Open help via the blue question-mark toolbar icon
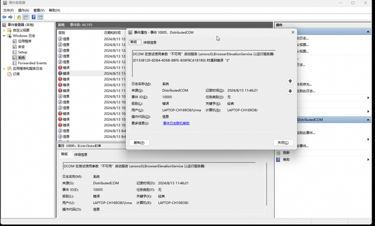Screen dimensions: 375x226 tap(34, 17)
